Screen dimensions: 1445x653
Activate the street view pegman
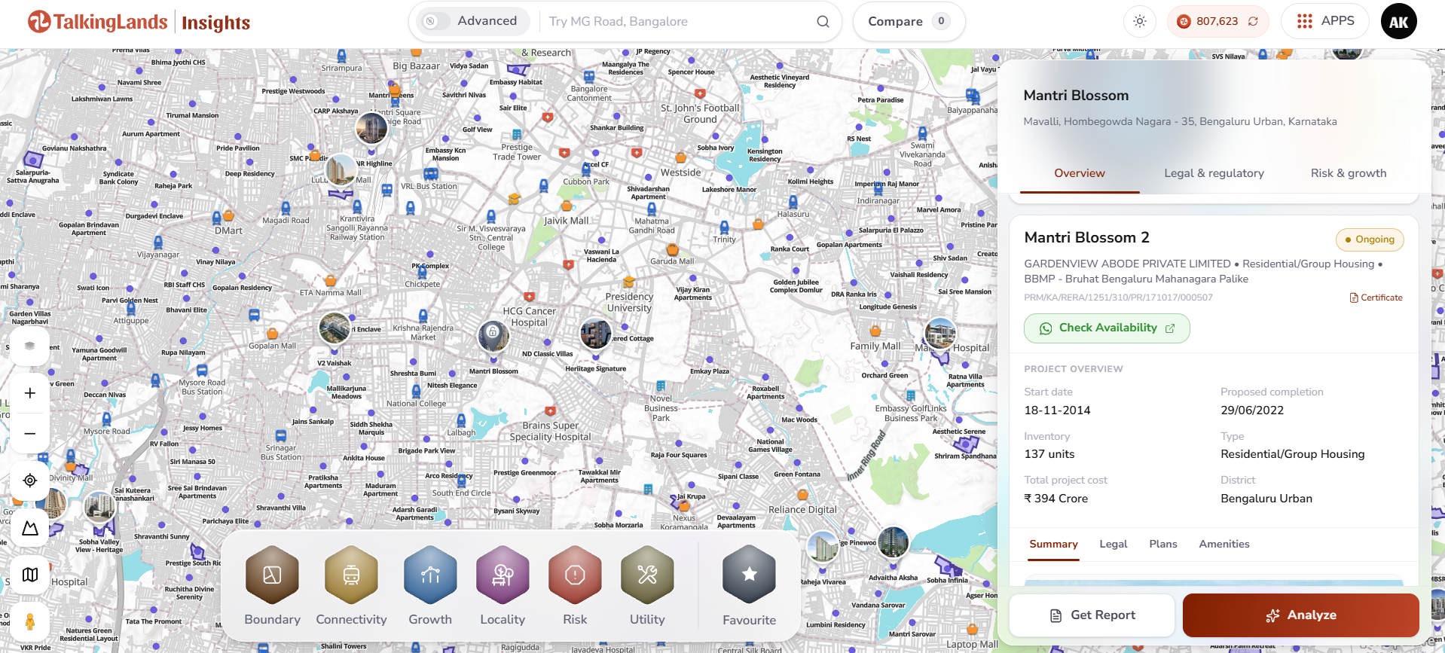tap(30, 621)
